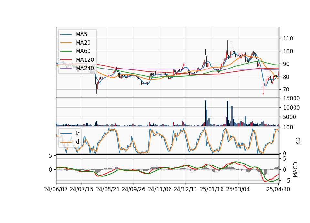Click the 80 price axis tick
310x223 pixels.
286,77
